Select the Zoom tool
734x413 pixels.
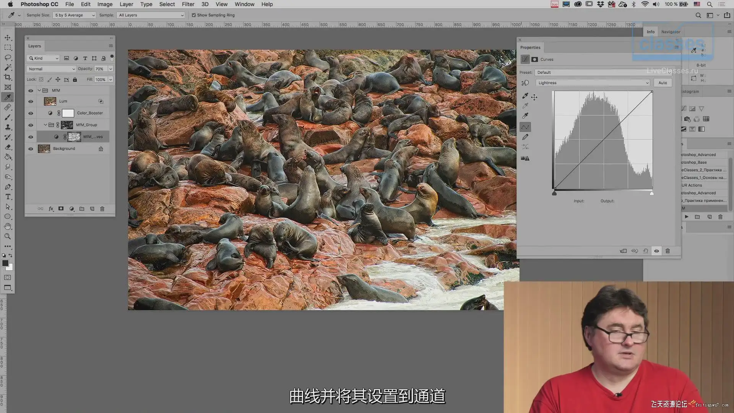pos(8,236)
